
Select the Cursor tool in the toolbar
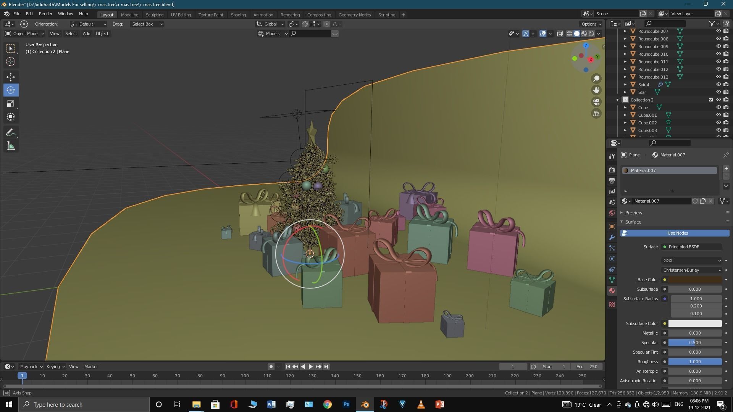[x=11, y=61]
